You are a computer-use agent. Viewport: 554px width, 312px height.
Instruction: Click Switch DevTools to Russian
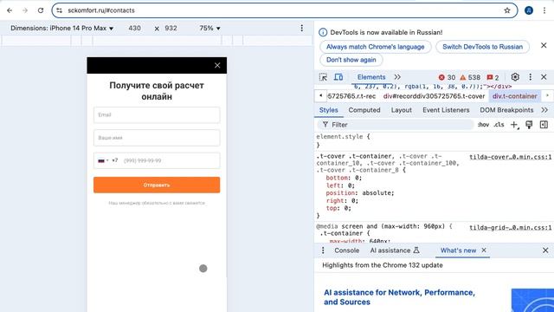[x=482, y=47]
